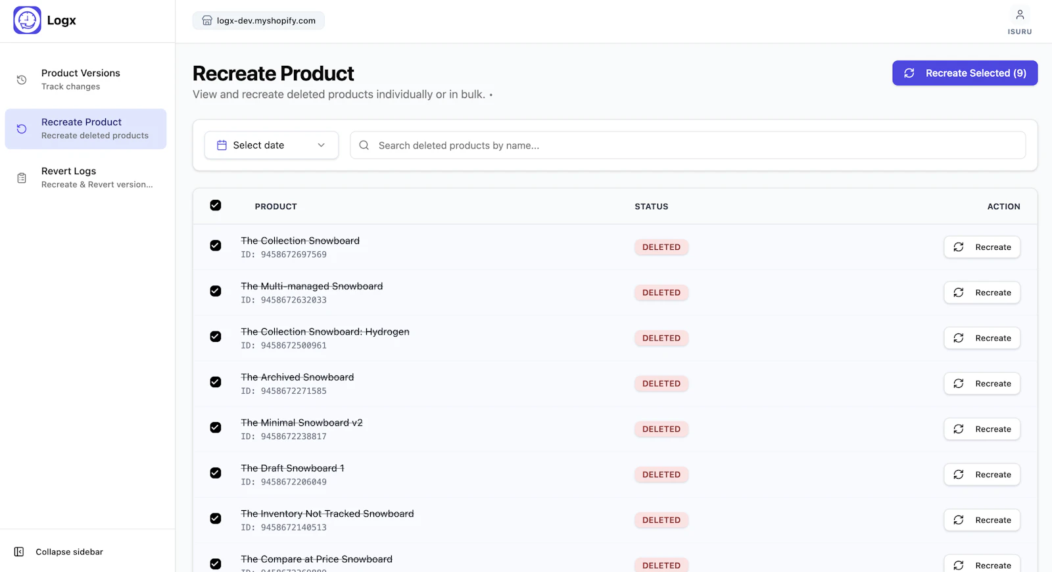
Task: Open the Recreate Product menu item
Action: 85,129
